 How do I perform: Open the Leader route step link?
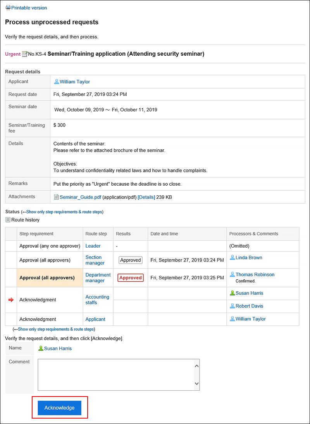click(93, 246)
